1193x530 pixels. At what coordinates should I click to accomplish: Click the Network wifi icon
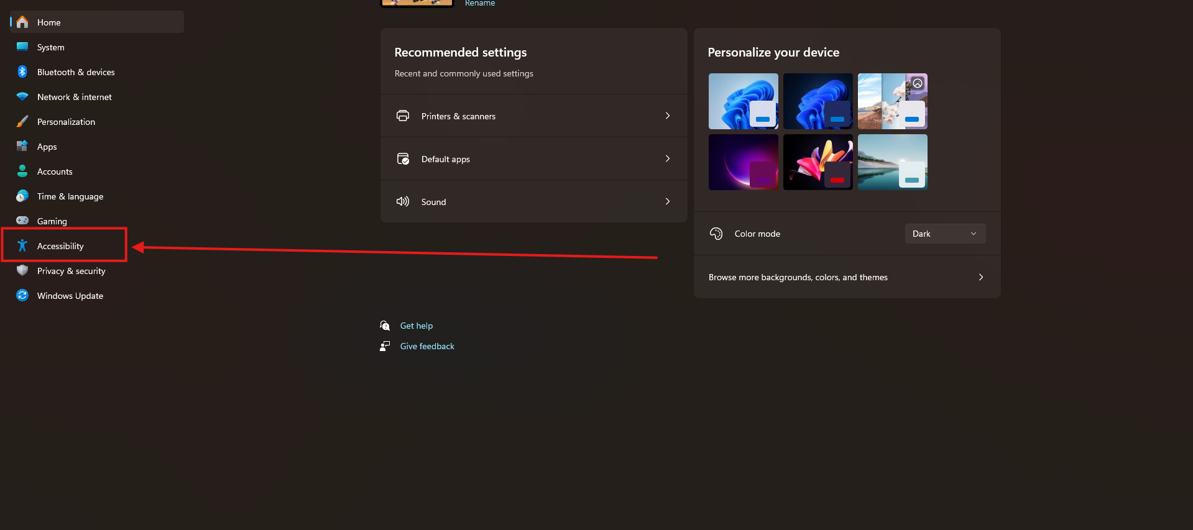tap(22, 97)
